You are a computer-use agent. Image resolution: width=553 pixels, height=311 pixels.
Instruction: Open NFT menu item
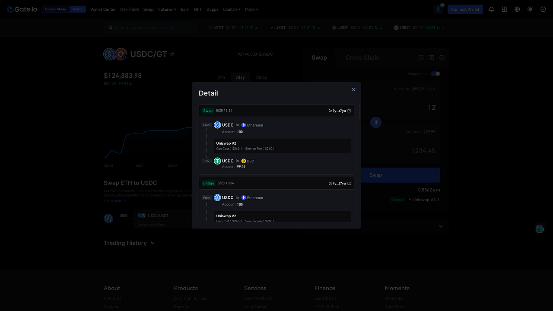tap(198, 9)
